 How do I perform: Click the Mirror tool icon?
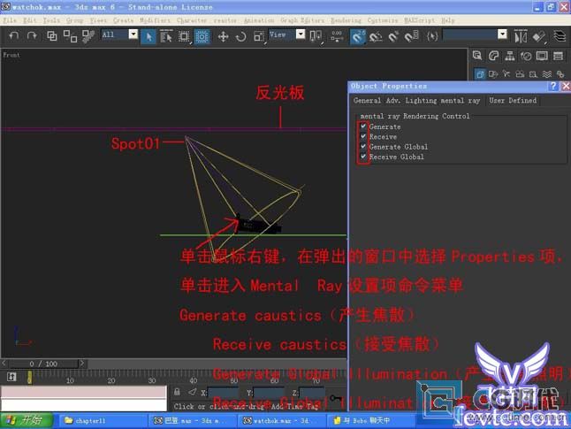point(521,36)
